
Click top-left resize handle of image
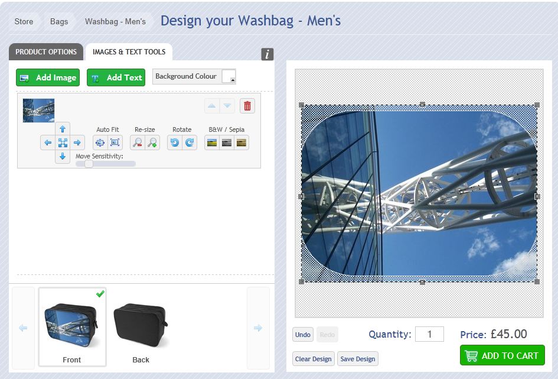pos(301,105)
